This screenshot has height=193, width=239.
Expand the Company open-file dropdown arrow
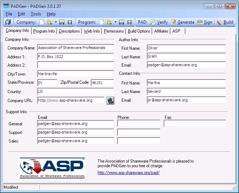pos(56,22)
